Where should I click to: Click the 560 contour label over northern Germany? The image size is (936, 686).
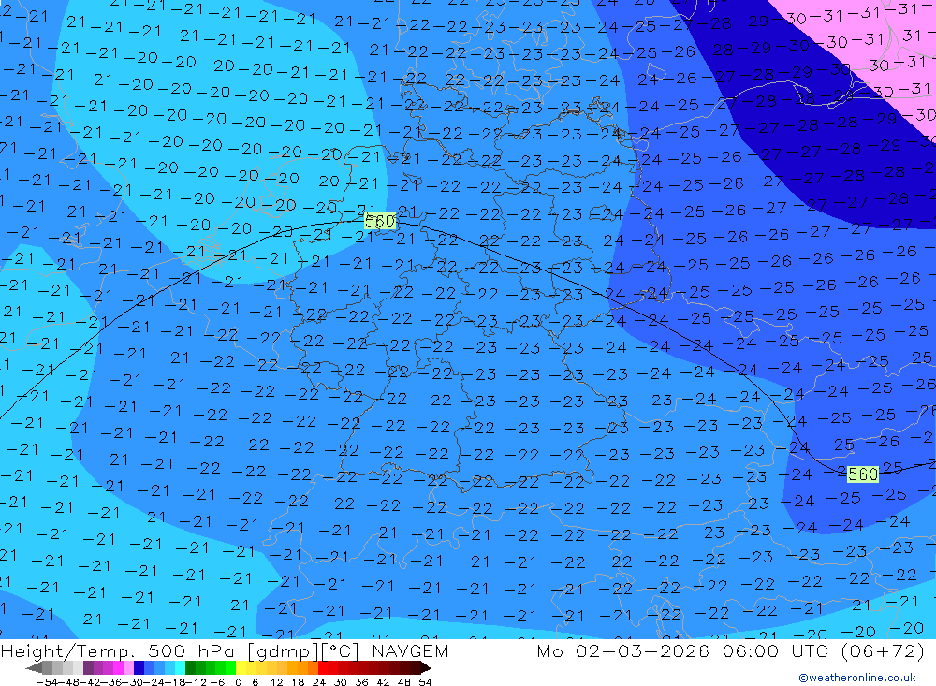[x=380, y=222]
